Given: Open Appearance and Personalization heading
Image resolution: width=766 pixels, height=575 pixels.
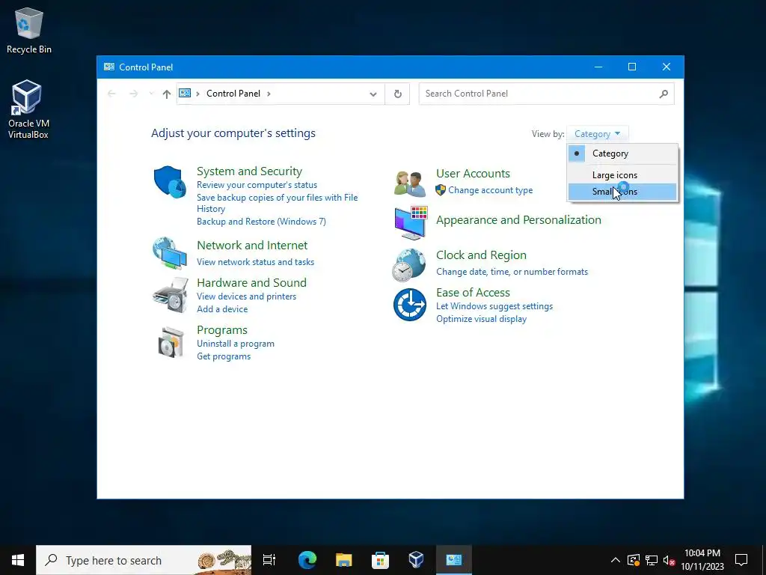Looking at the screenshot, I should point(518,220).
